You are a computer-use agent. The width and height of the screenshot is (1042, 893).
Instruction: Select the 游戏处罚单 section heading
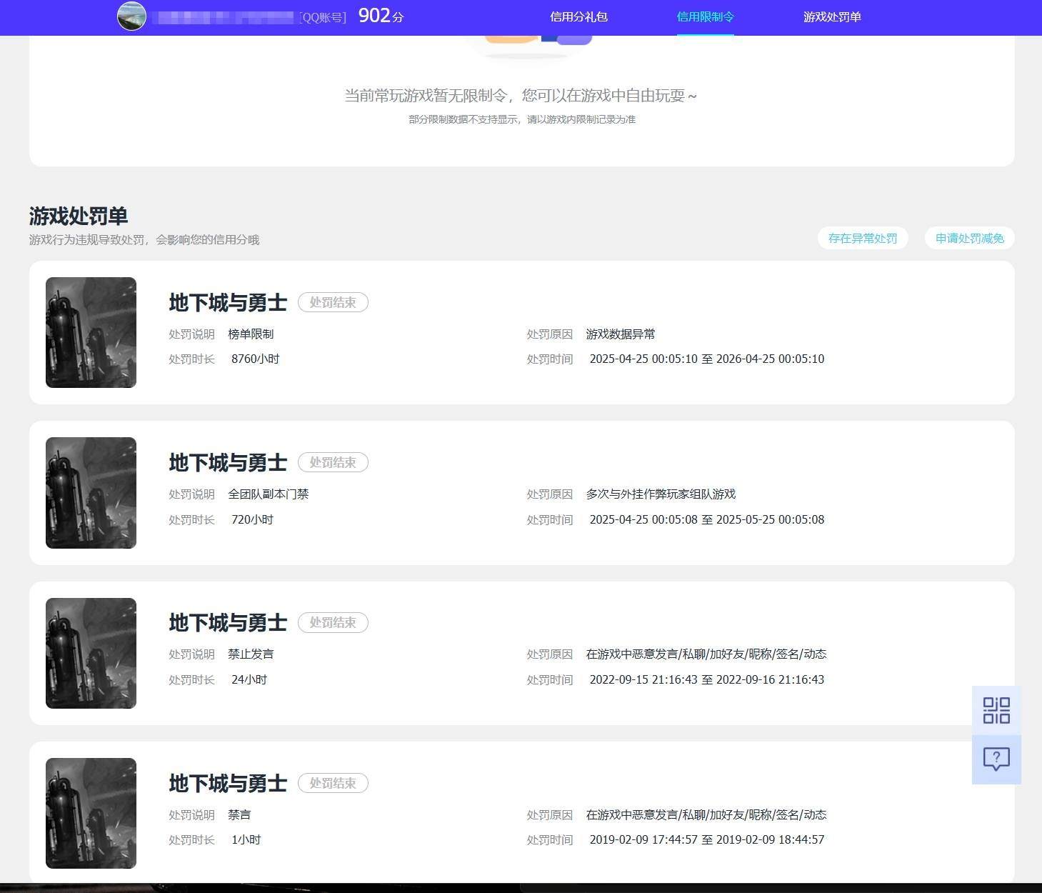pyautogui.click(x=79, y=216)
